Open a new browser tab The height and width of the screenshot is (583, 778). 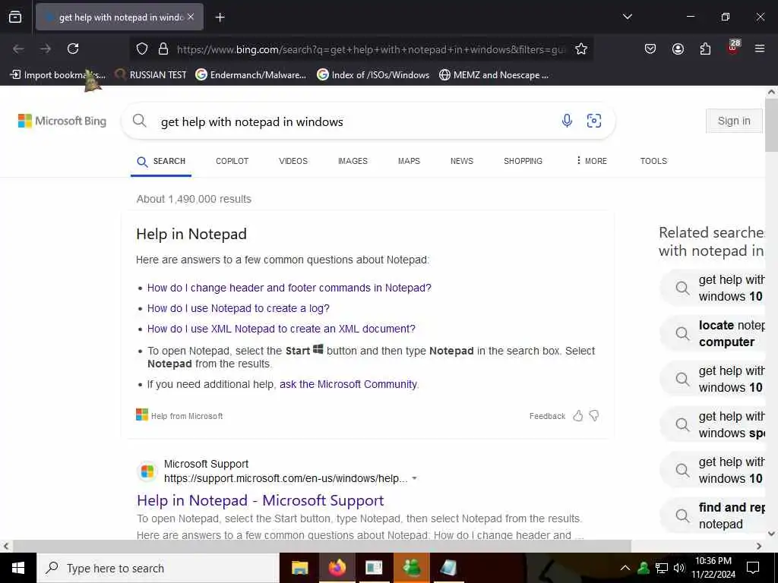point(220,17)
